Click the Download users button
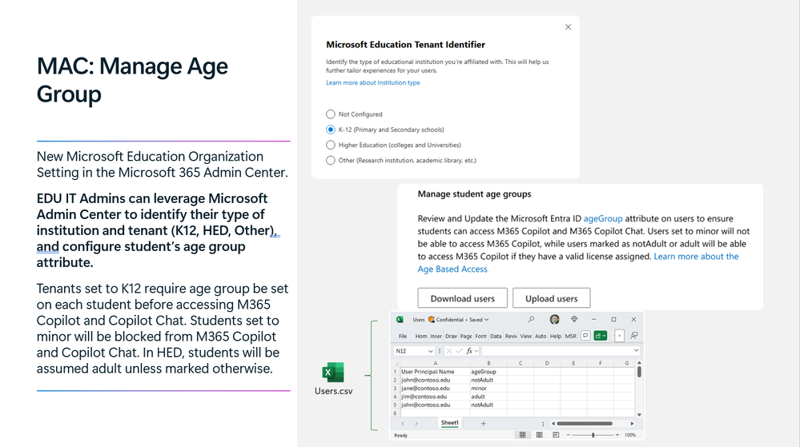Image resolution: width=800 pixels, height=447 pixels. tap(462, 298)
